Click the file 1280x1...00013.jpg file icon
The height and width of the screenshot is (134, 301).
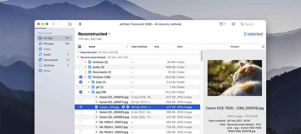tap(97, 122)
